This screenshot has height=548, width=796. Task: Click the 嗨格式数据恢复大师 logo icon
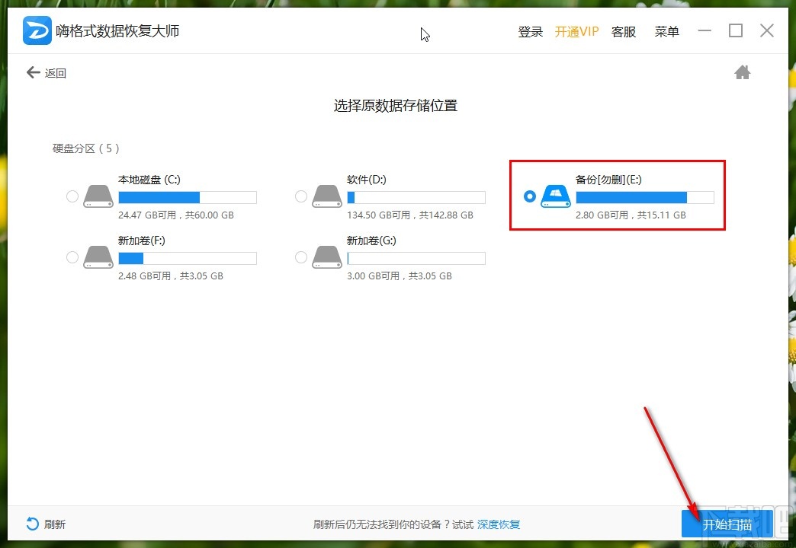pos(37,30)
